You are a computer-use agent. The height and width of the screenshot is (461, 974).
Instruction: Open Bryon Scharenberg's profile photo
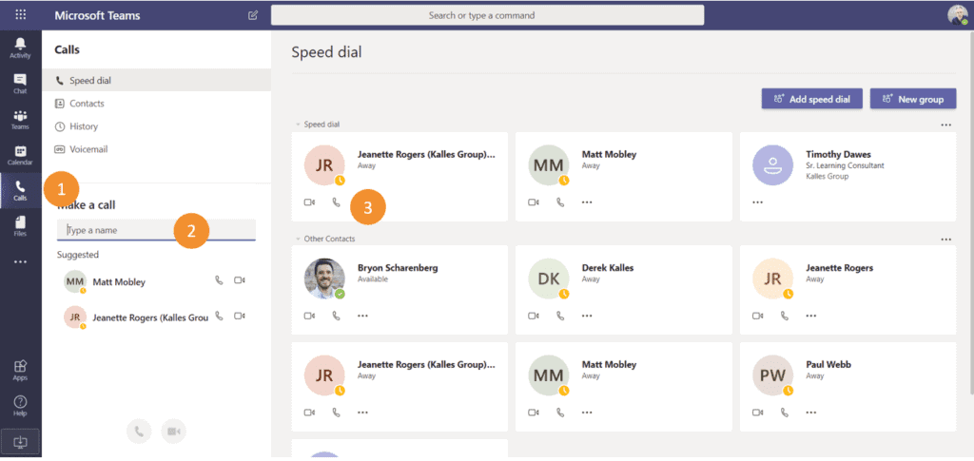[x=324, y=279]
